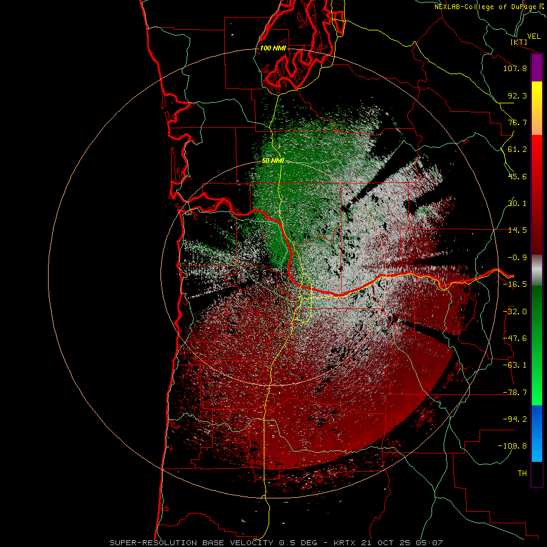Click the -0.9 legend value
The width and height of the screenshot is (547, 547).
click(x=517, y=258)
